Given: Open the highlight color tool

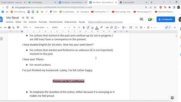Looking at the screenshot, I should tap(102, 27).
